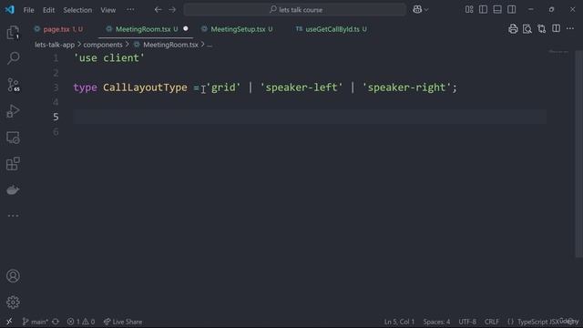Screen dimensions: 583x328
Task: Split the editor to the right
Action: pos(557,29)
